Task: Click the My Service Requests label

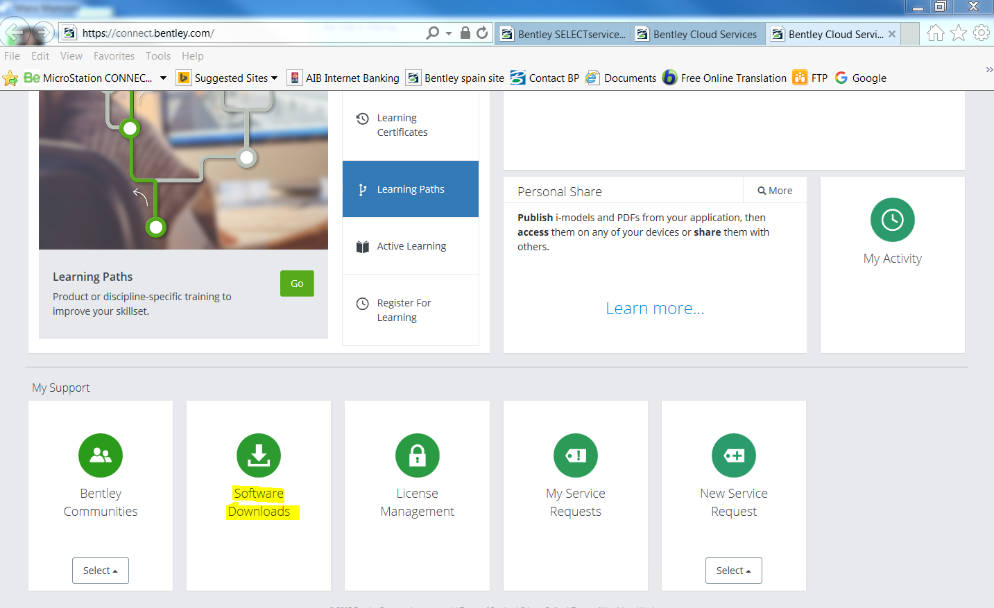Action: (576, 503)
